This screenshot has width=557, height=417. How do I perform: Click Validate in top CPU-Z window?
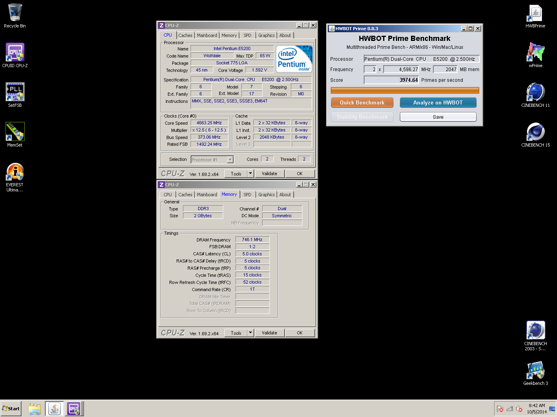pos(269,174)
